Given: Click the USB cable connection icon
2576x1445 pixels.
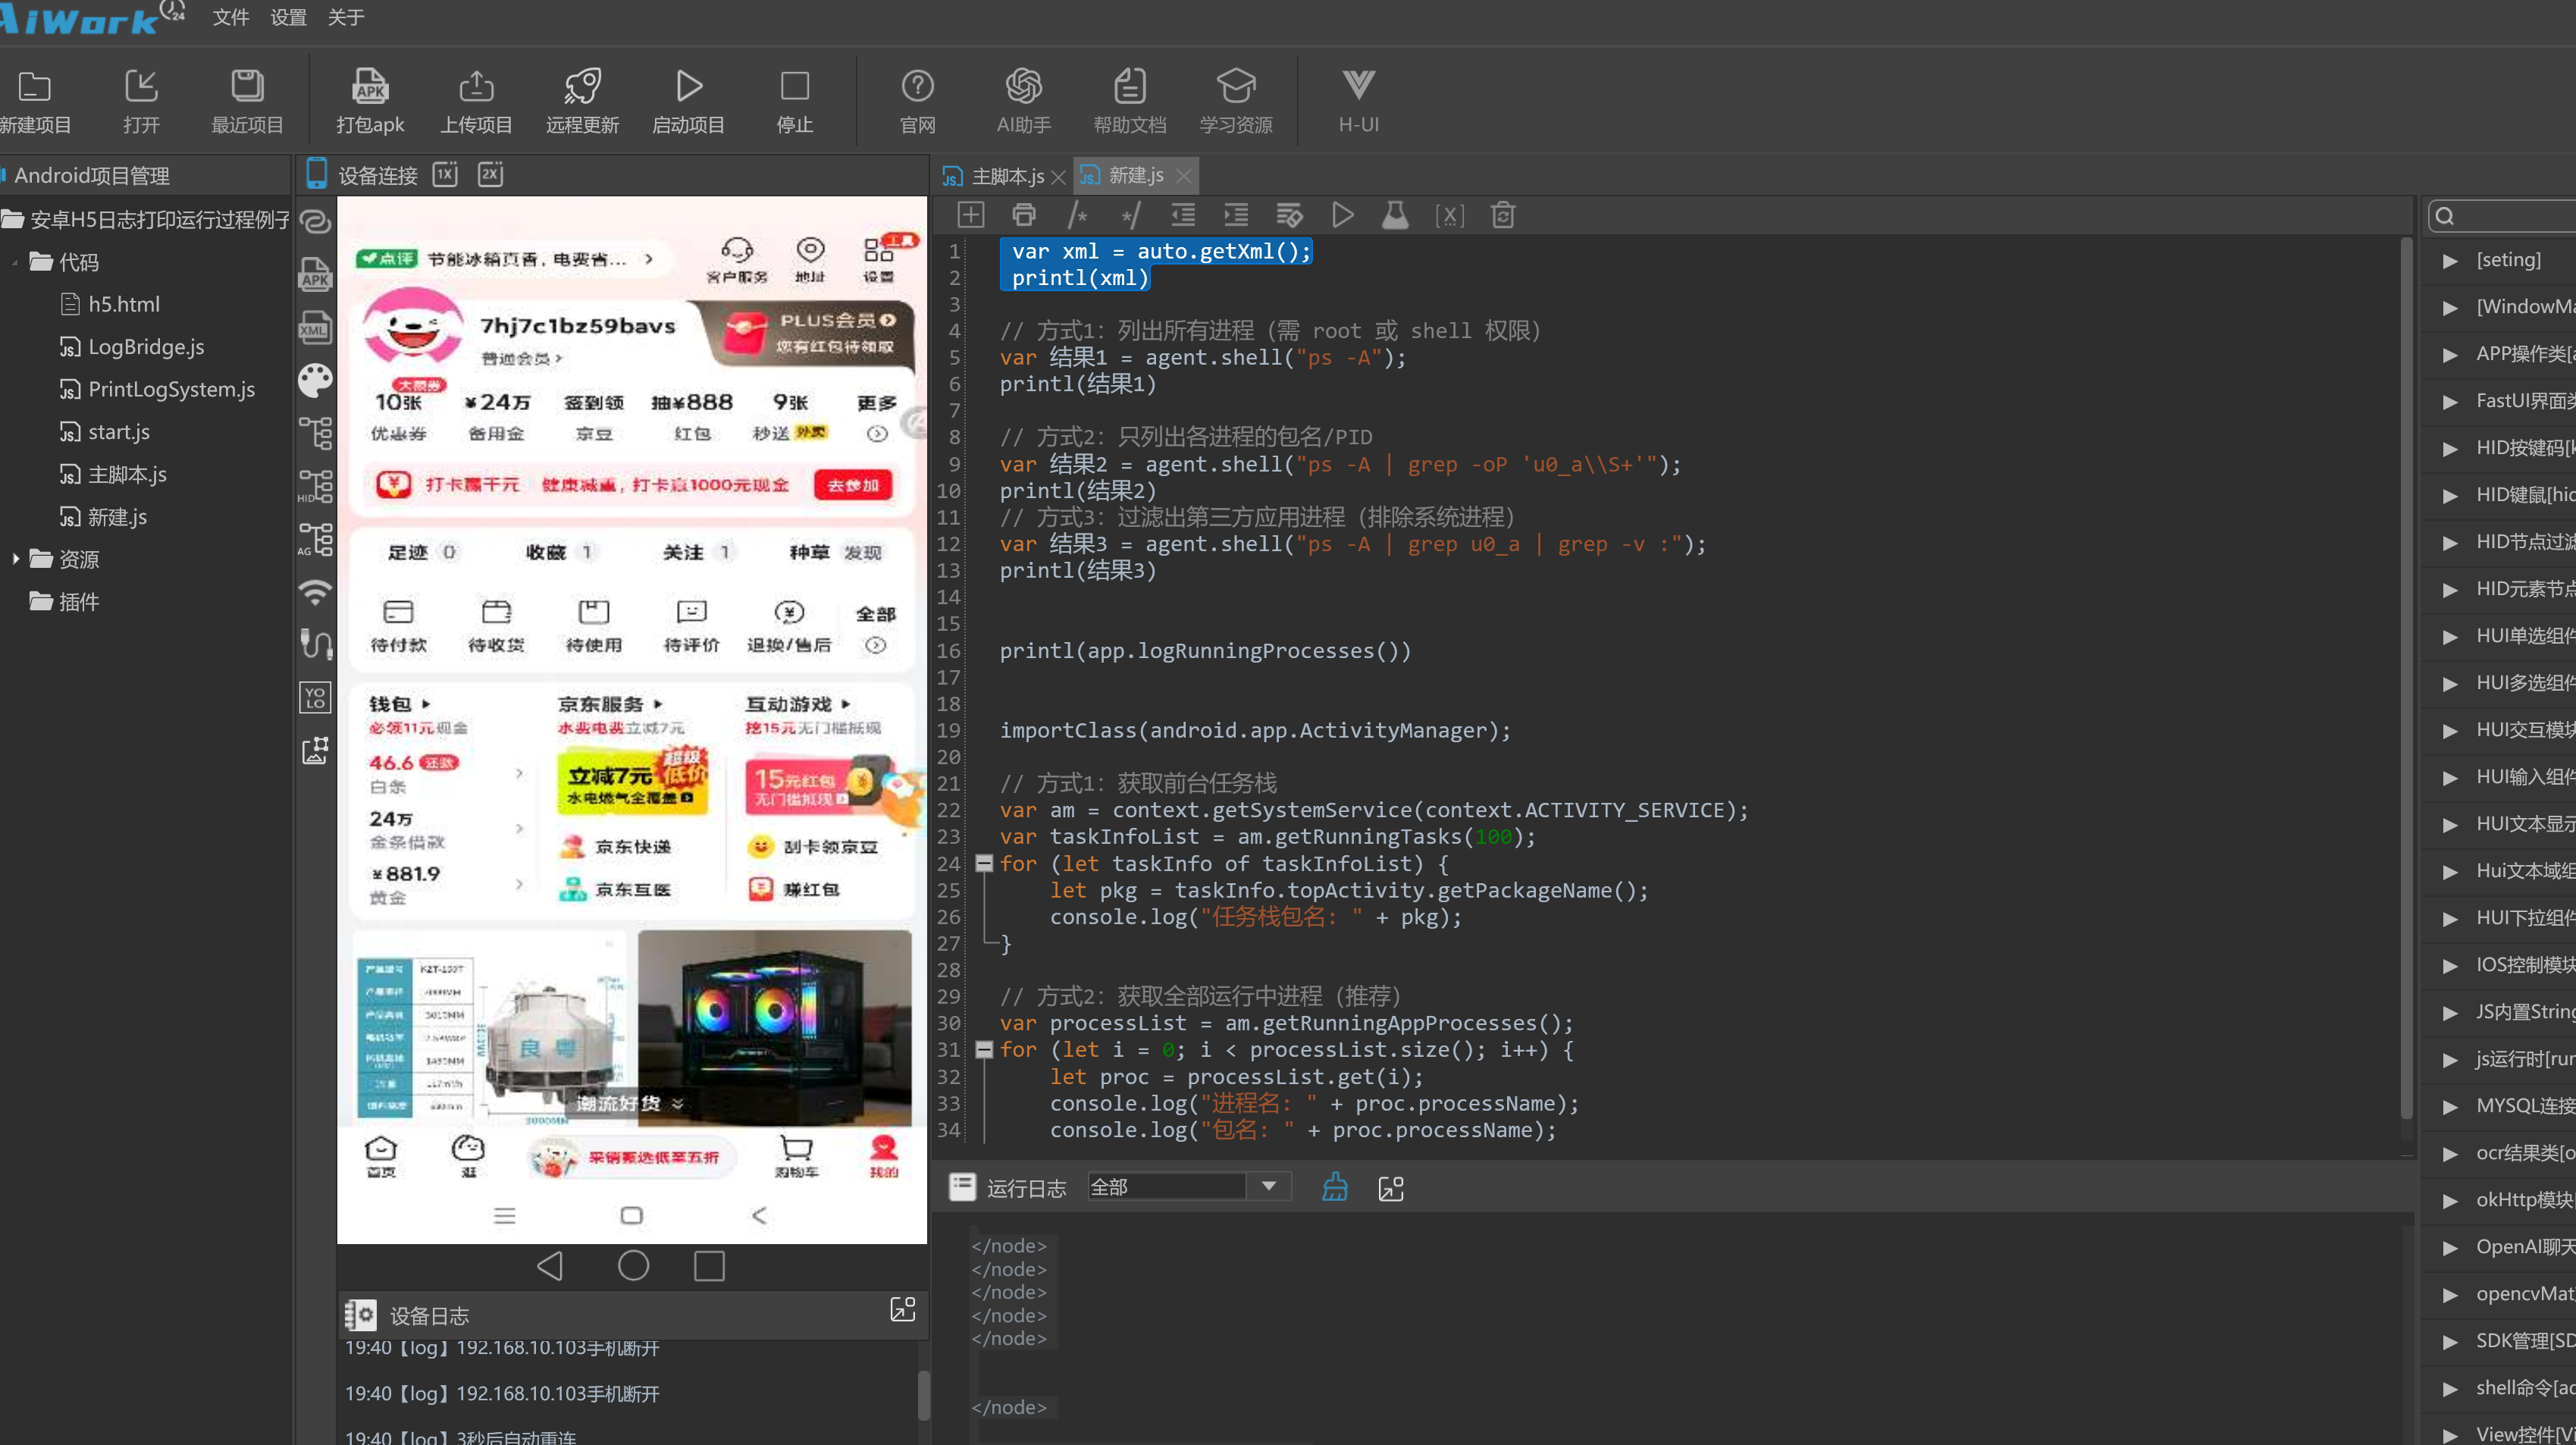Looking at the screenshot, I should pos(315,644).
